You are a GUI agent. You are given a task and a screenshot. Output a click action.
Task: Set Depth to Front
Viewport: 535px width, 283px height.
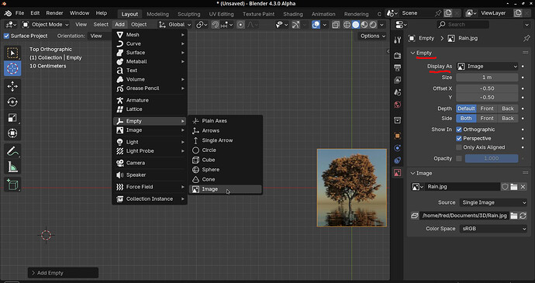tap(487, 109)
